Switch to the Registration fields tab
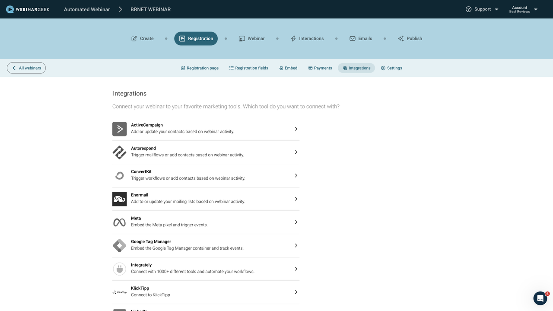This screenshot has width=553, height=311. pyautogui.click(x=248, y=68)
